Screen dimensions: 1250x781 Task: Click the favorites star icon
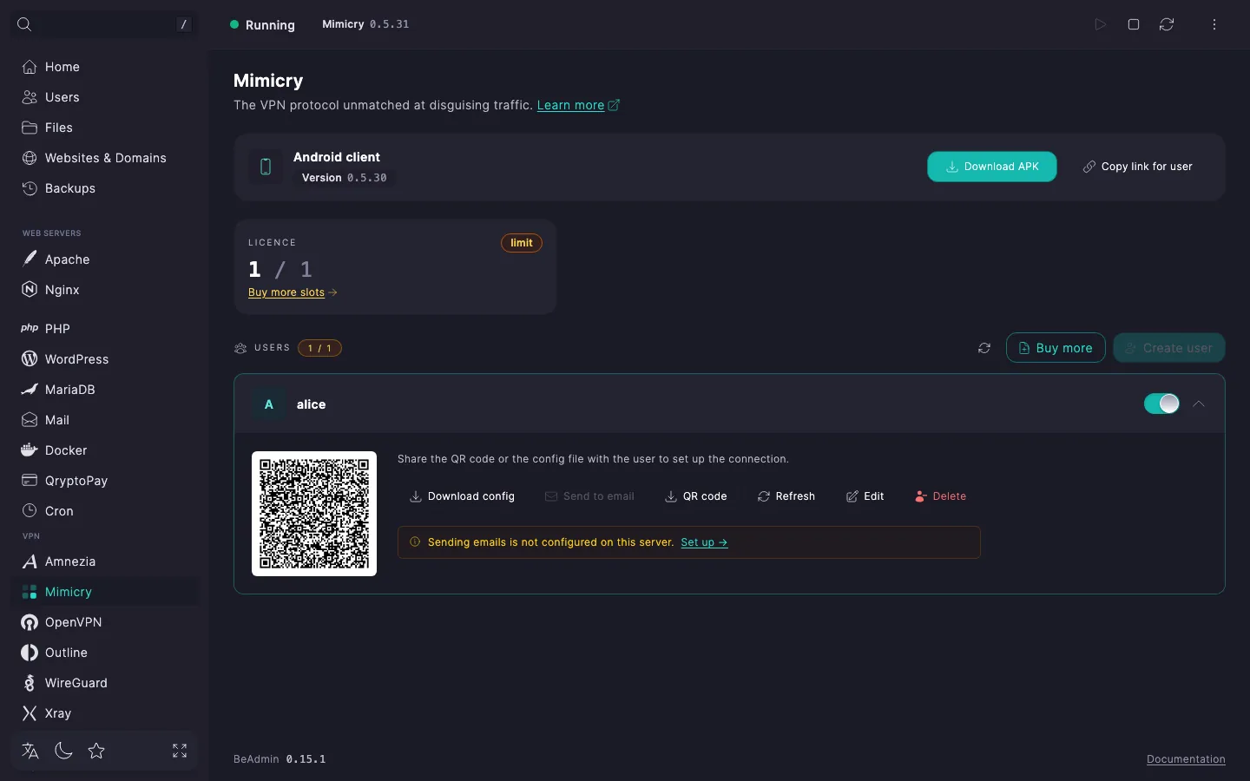[x=96, y=751]
